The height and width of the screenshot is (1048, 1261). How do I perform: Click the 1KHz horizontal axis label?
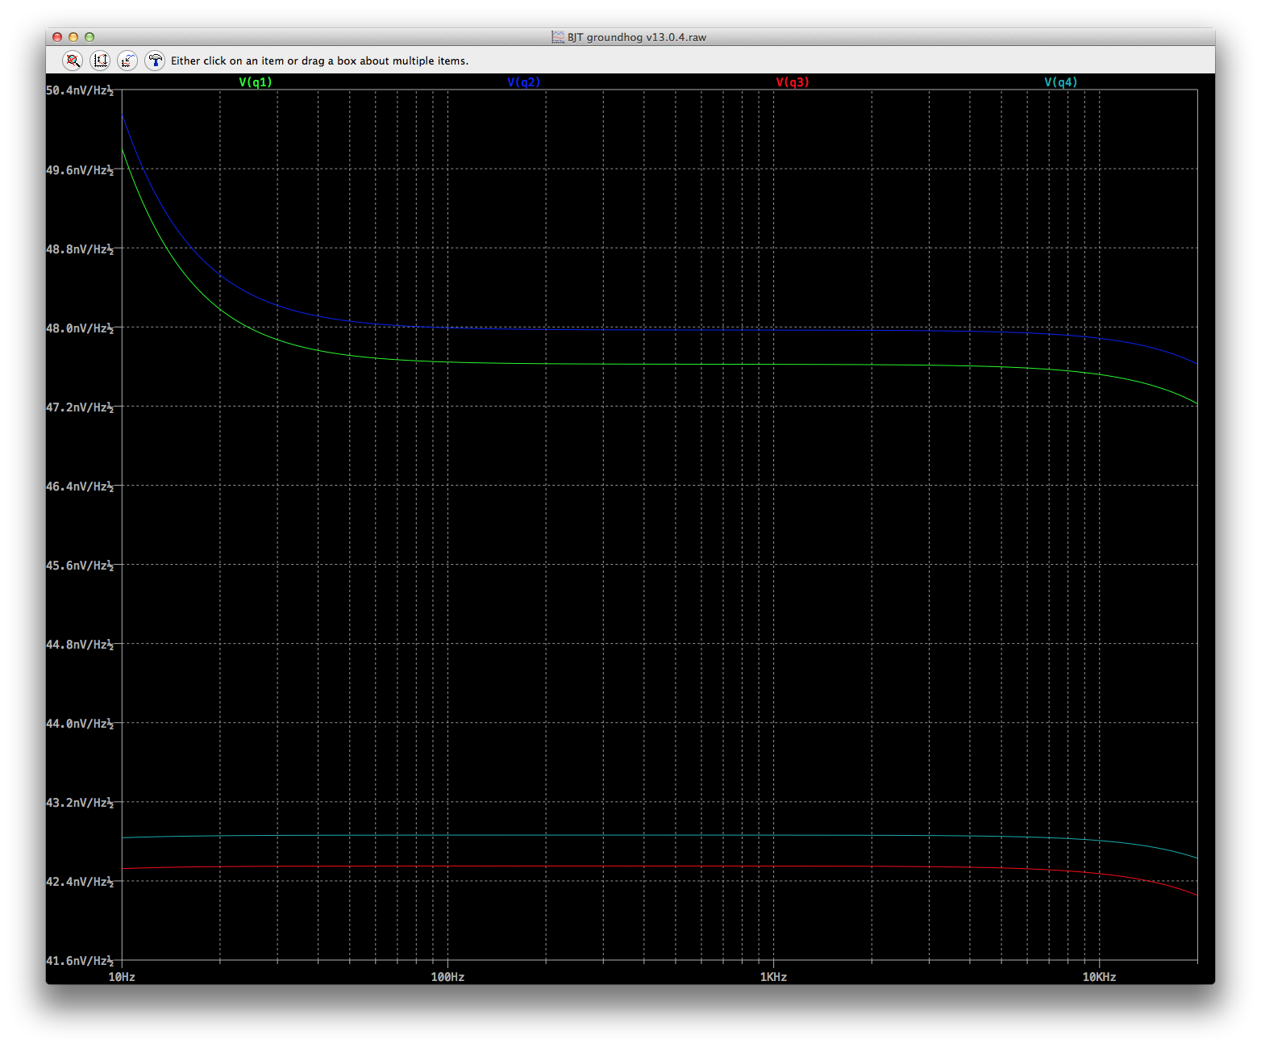click(773, 977)
